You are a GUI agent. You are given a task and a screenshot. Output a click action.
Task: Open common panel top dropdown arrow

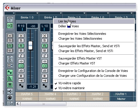click(x=14, y=13)
